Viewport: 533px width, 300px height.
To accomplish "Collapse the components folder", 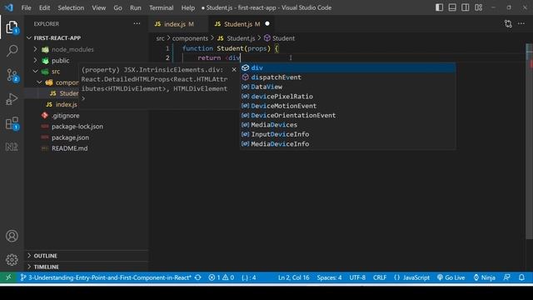I will pyautogui.click(x=39, y=82).
